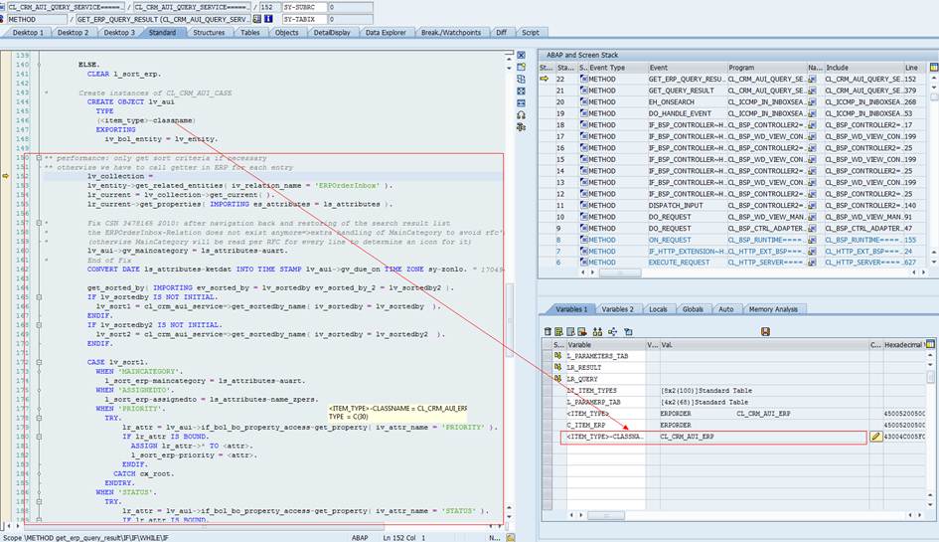Image resolution: width=939 pixels, height=542 pixels.
Task: Select the EXECUTE_REQUEST stack entry
Action: click(677, 263)
